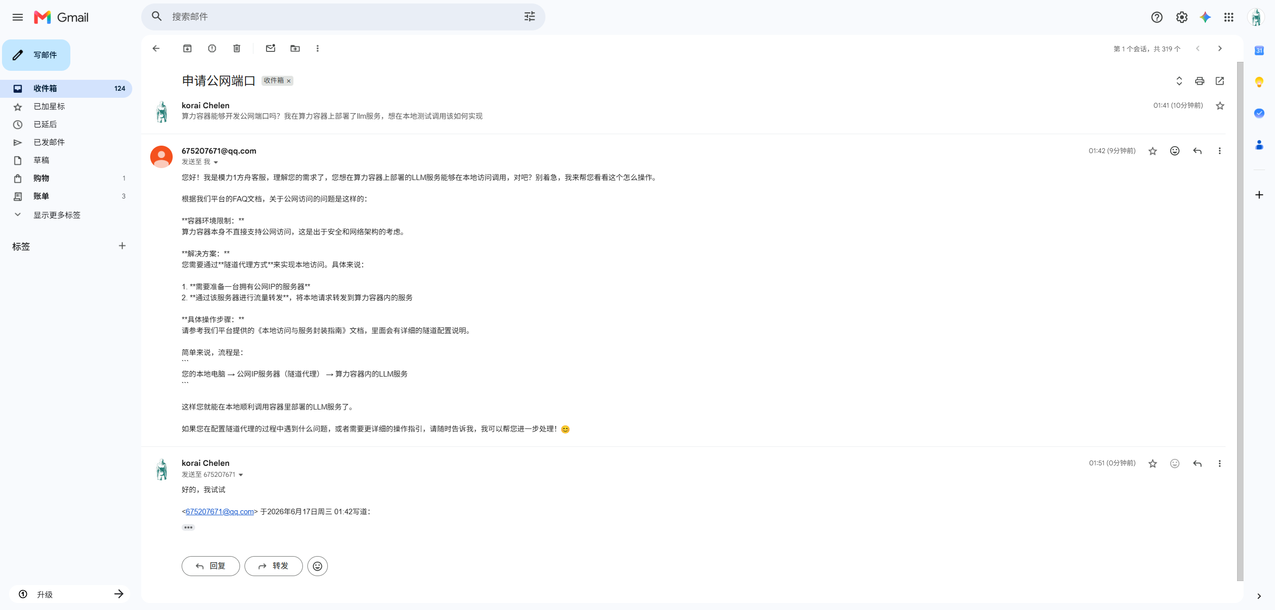Reply to the 01:51 message via arrow icon
Screen dimensions: 1275x610
[x=1197, y=464]
